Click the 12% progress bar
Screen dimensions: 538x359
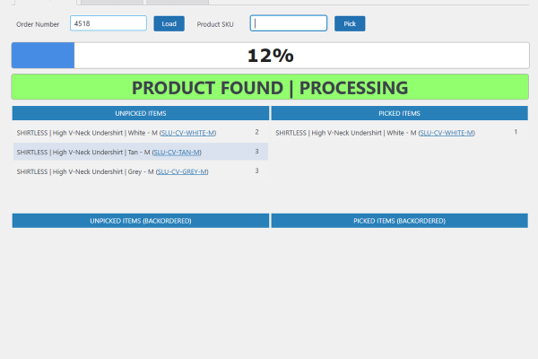(x=270, y=56)
